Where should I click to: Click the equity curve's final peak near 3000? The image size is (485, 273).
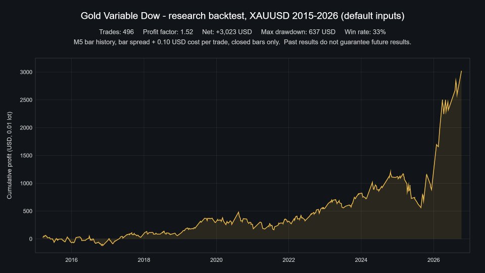pos(461,71)
